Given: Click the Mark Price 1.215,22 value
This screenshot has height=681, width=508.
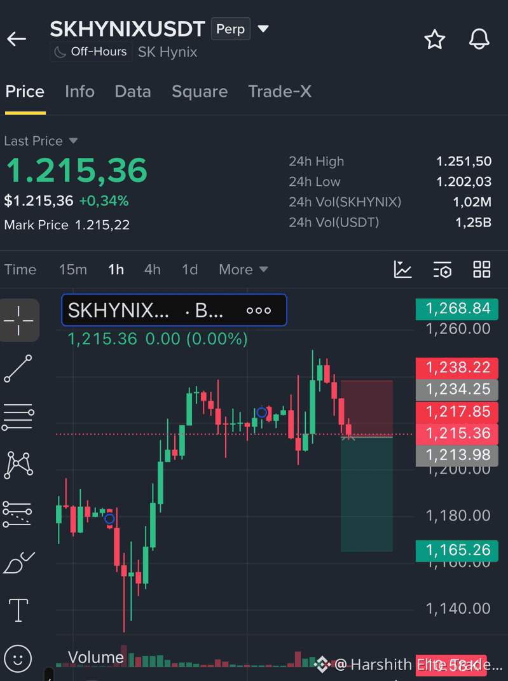Looking at the screenshot, I should 102,225.
